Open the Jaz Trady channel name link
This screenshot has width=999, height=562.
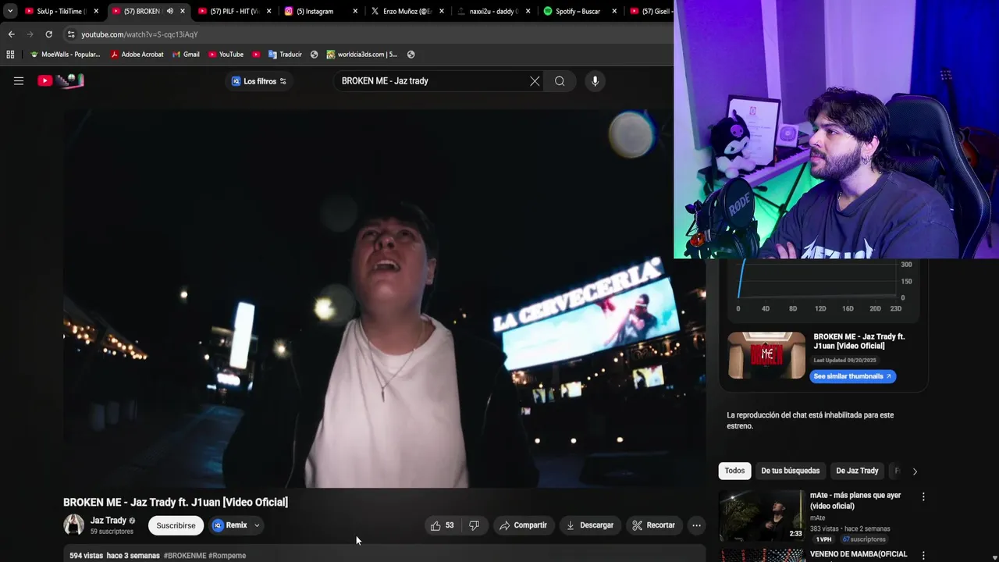click(108, 521)
